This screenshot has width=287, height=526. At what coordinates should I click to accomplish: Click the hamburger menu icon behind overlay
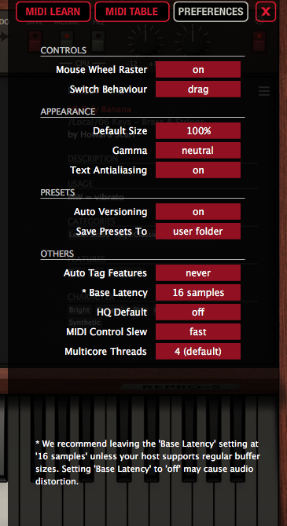[x=264, y=91]
